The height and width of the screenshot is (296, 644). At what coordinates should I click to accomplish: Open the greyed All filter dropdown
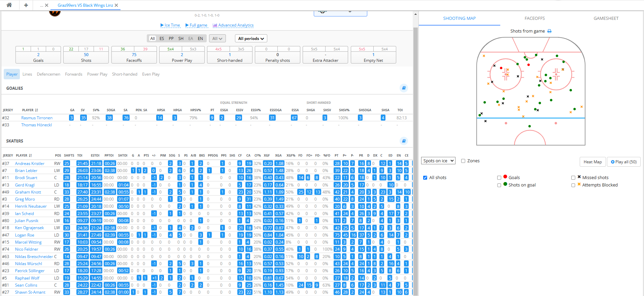point(217,39)
